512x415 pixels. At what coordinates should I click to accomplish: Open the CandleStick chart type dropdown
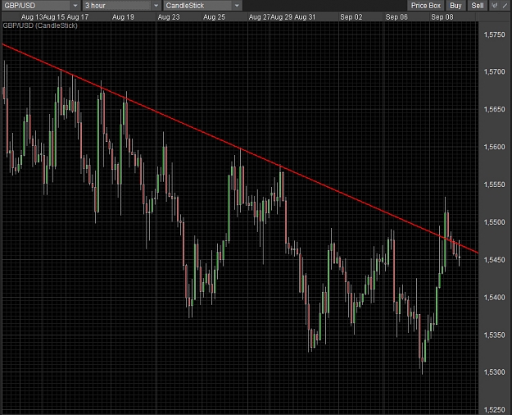pos(202,6)
